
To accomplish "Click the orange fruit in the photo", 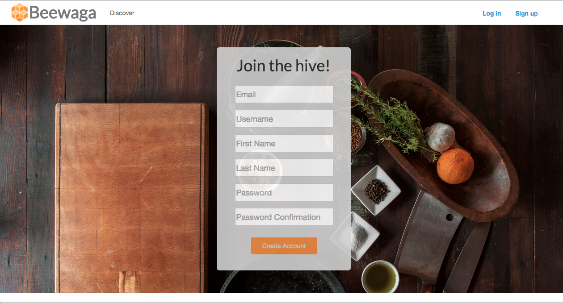I will coord(455,166).
